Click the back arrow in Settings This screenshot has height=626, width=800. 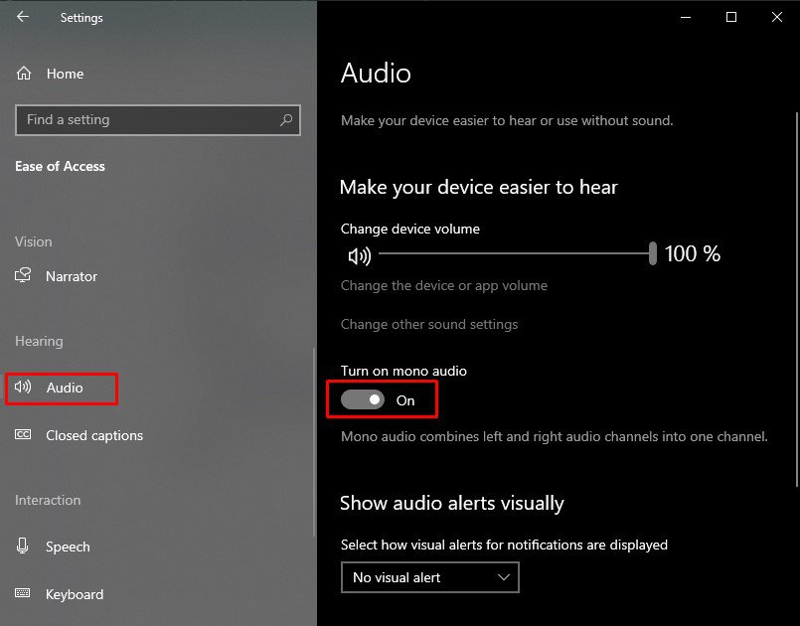coord(23,17)
